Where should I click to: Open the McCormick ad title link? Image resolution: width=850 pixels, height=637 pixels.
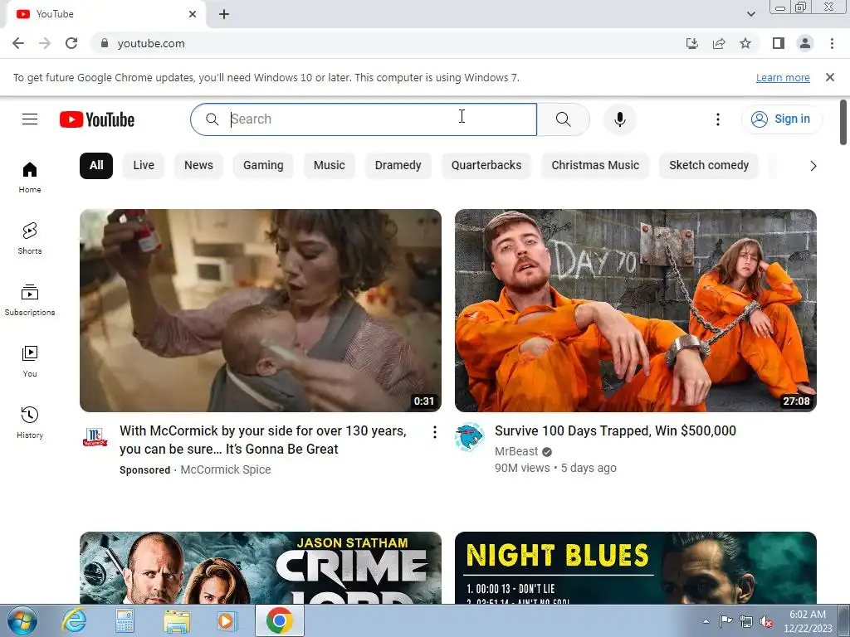(263, 440)
